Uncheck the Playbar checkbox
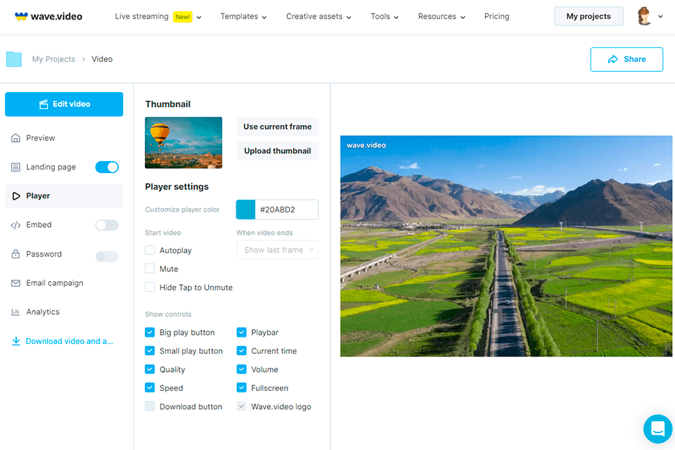This screenshot has width=675, height=450. [241, 333]
